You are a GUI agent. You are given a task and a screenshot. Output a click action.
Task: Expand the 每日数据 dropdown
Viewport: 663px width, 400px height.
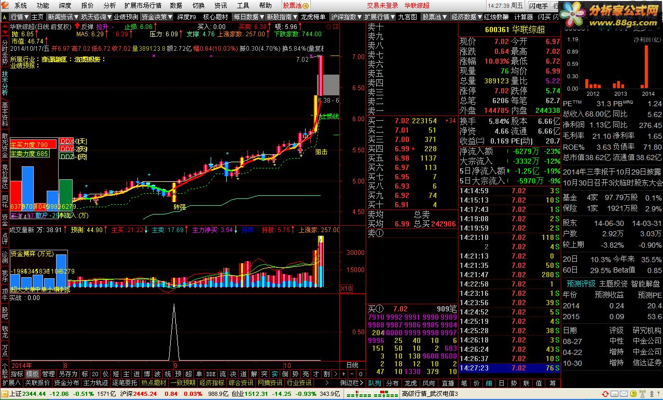(x=248, y=17)
